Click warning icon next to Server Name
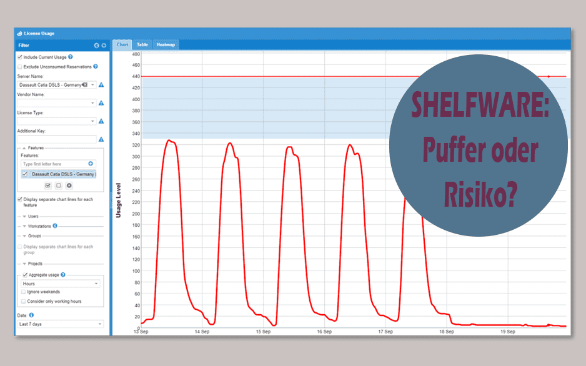The image size is (586, 366). pos(101,85)
